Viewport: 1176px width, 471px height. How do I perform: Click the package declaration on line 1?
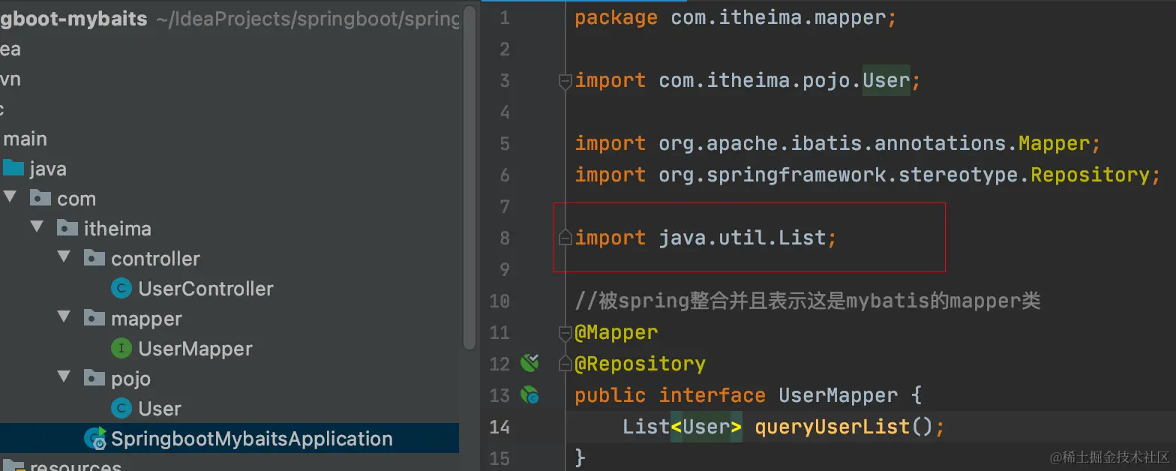[735, 18]
